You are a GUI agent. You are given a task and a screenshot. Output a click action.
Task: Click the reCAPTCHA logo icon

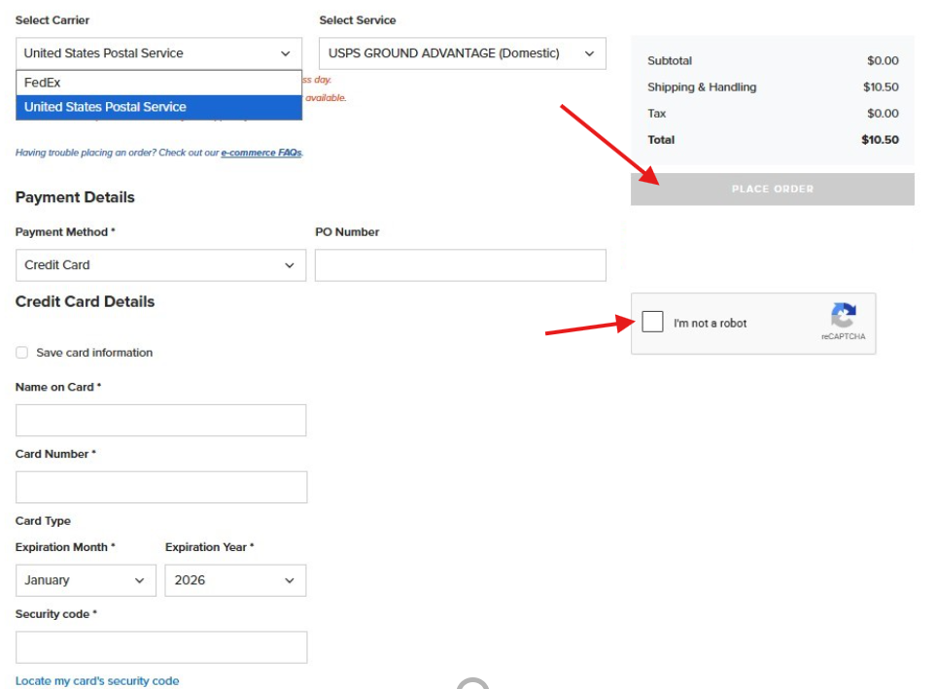(x=843, y=315)
